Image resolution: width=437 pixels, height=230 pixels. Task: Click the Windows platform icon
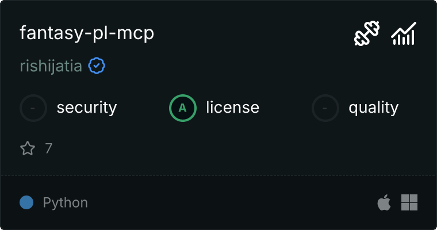click(x=409, y=202)
